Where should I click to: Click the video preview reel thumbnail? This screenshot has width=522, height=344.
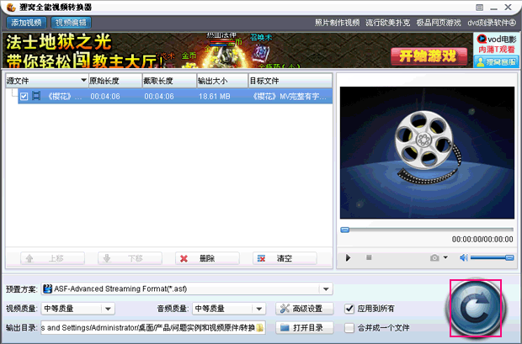pos(427,153)
